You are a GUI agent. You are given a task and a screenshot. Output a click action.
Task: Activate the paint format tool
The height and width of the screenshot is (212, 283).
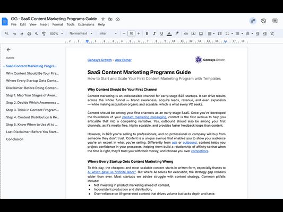coord(44,34)
